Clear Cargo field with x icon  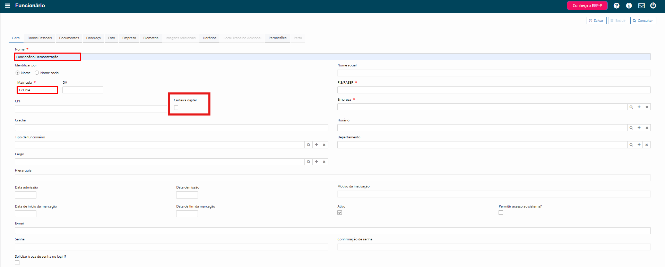(x=324, y=162)
